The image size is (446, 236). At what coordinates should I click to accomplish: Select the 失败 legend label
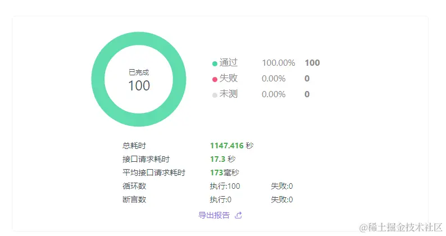(x=229, y=78)
